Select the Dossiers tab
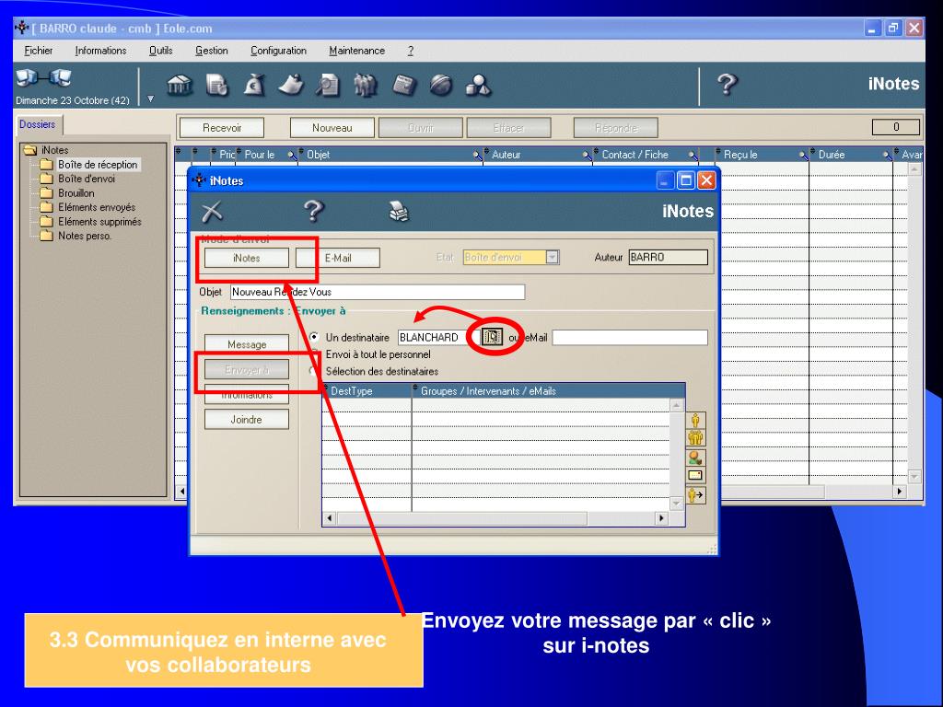Viewport: 943px width, 707px height. coord(38,124)
